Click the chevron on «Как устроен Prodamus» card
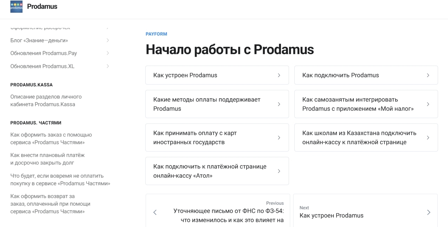Screen dimensions: 448x227 coord(279,75)
